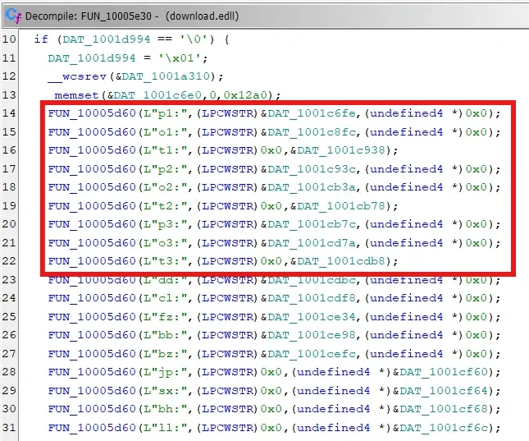Click FUN_10005d60 on the L"sx:" line
The height and width of the screenshot is (441, 529).
(92, 391)
